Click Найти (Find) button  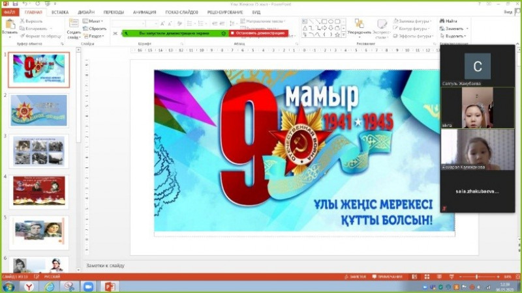click(448, 21)
